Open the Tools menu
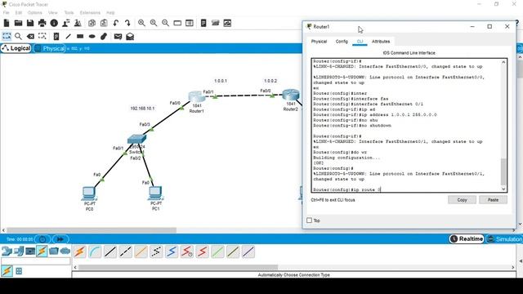The image size is (523, 294). tap(69, 13)
